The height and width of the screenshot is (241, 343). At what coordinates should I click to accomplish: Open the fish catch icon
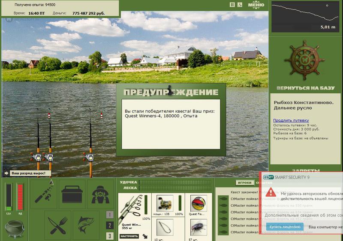86,225
